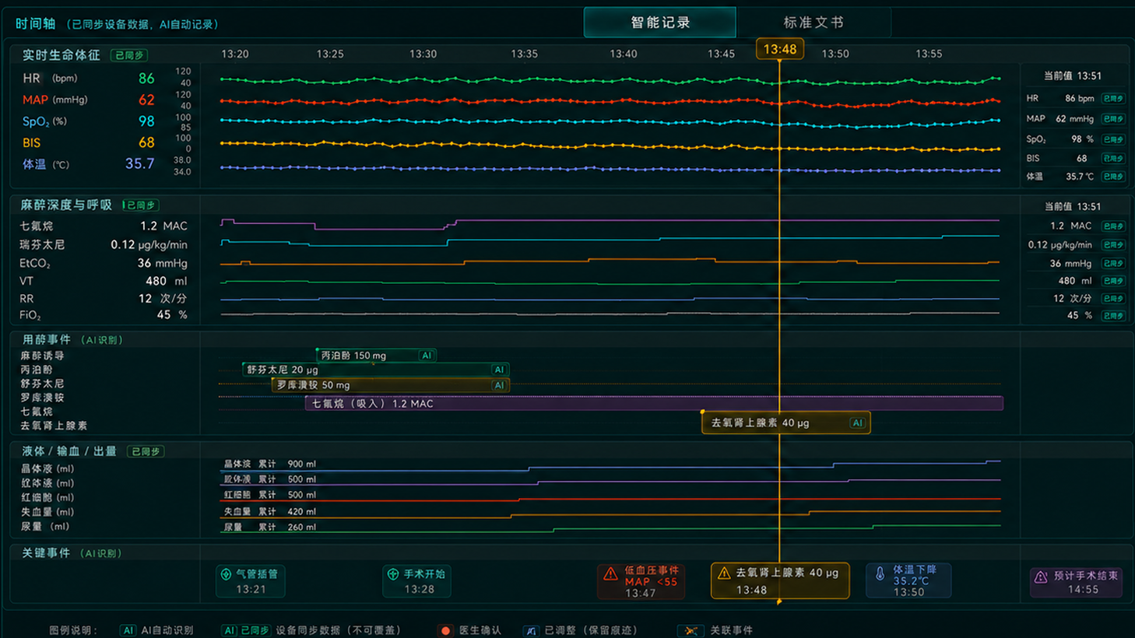Click the BIS value 68 in vitals

coord(146,142)
